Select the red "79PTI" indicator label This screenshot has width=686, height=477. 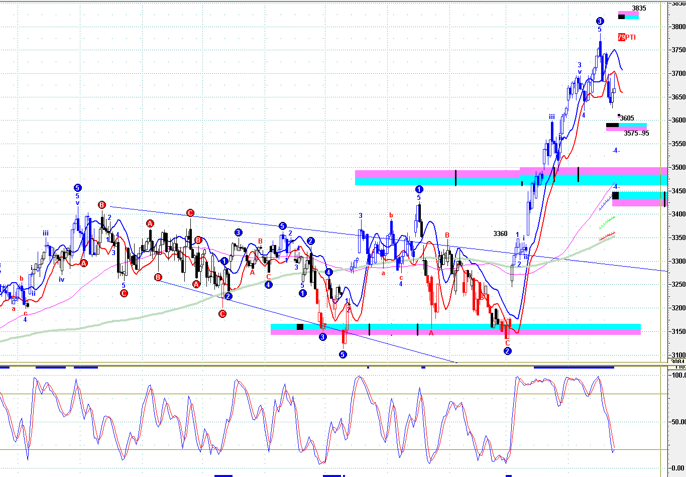627,37
